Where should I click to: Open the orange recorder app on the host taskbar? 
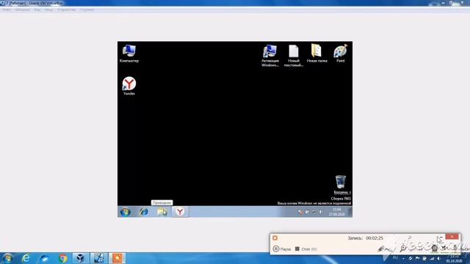tap(117, 258)
